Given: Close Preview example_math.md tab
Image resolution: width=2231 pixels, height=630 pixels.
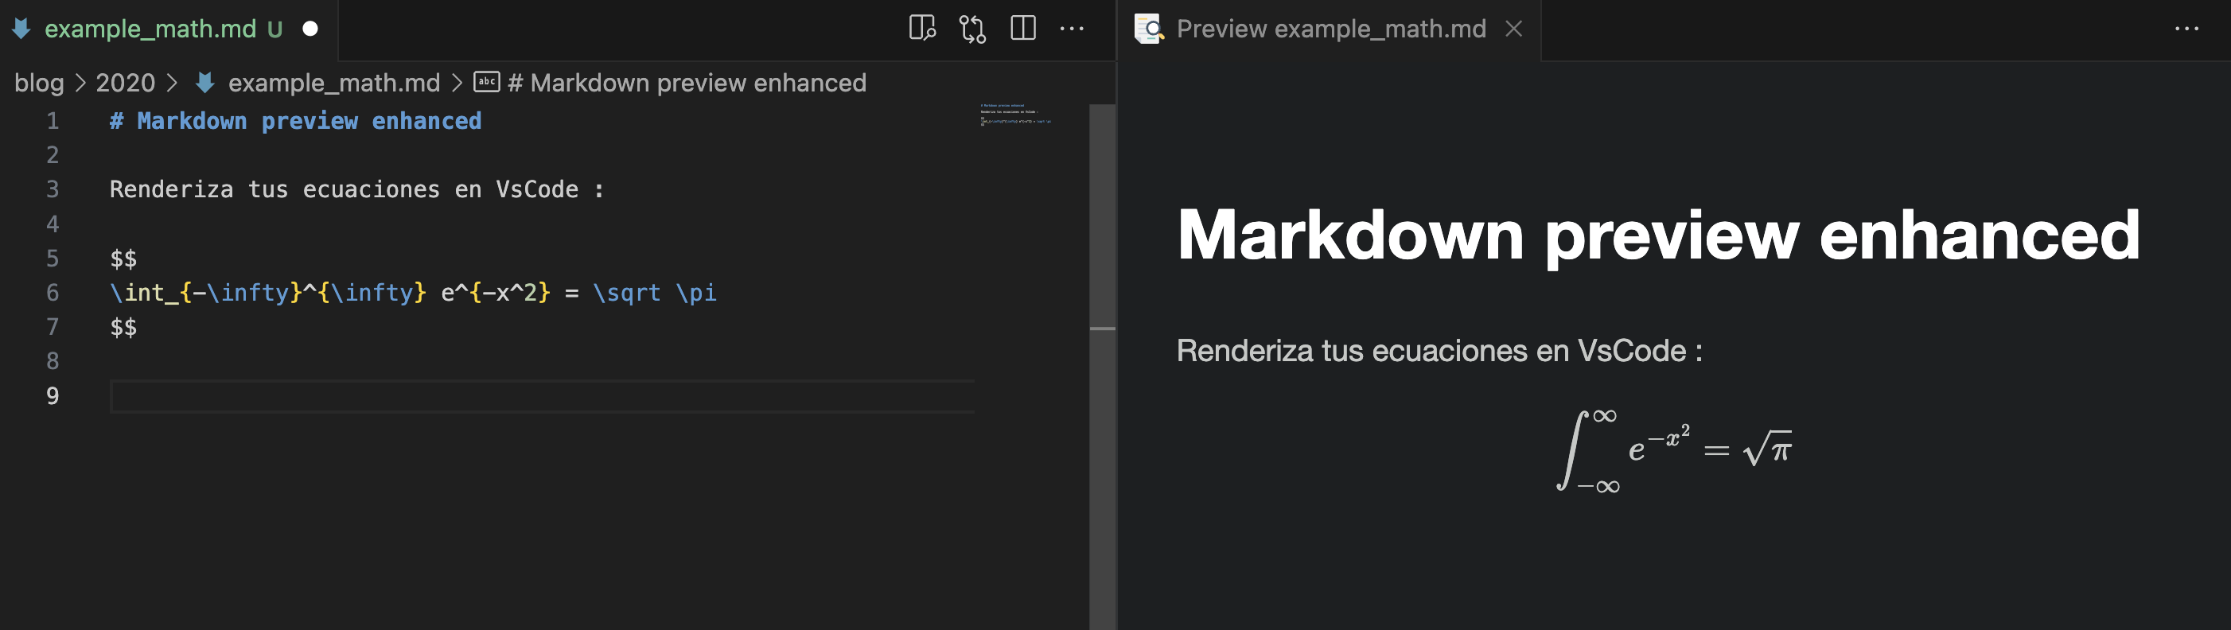Looking at the screenshot, I should click(1514, 29).
